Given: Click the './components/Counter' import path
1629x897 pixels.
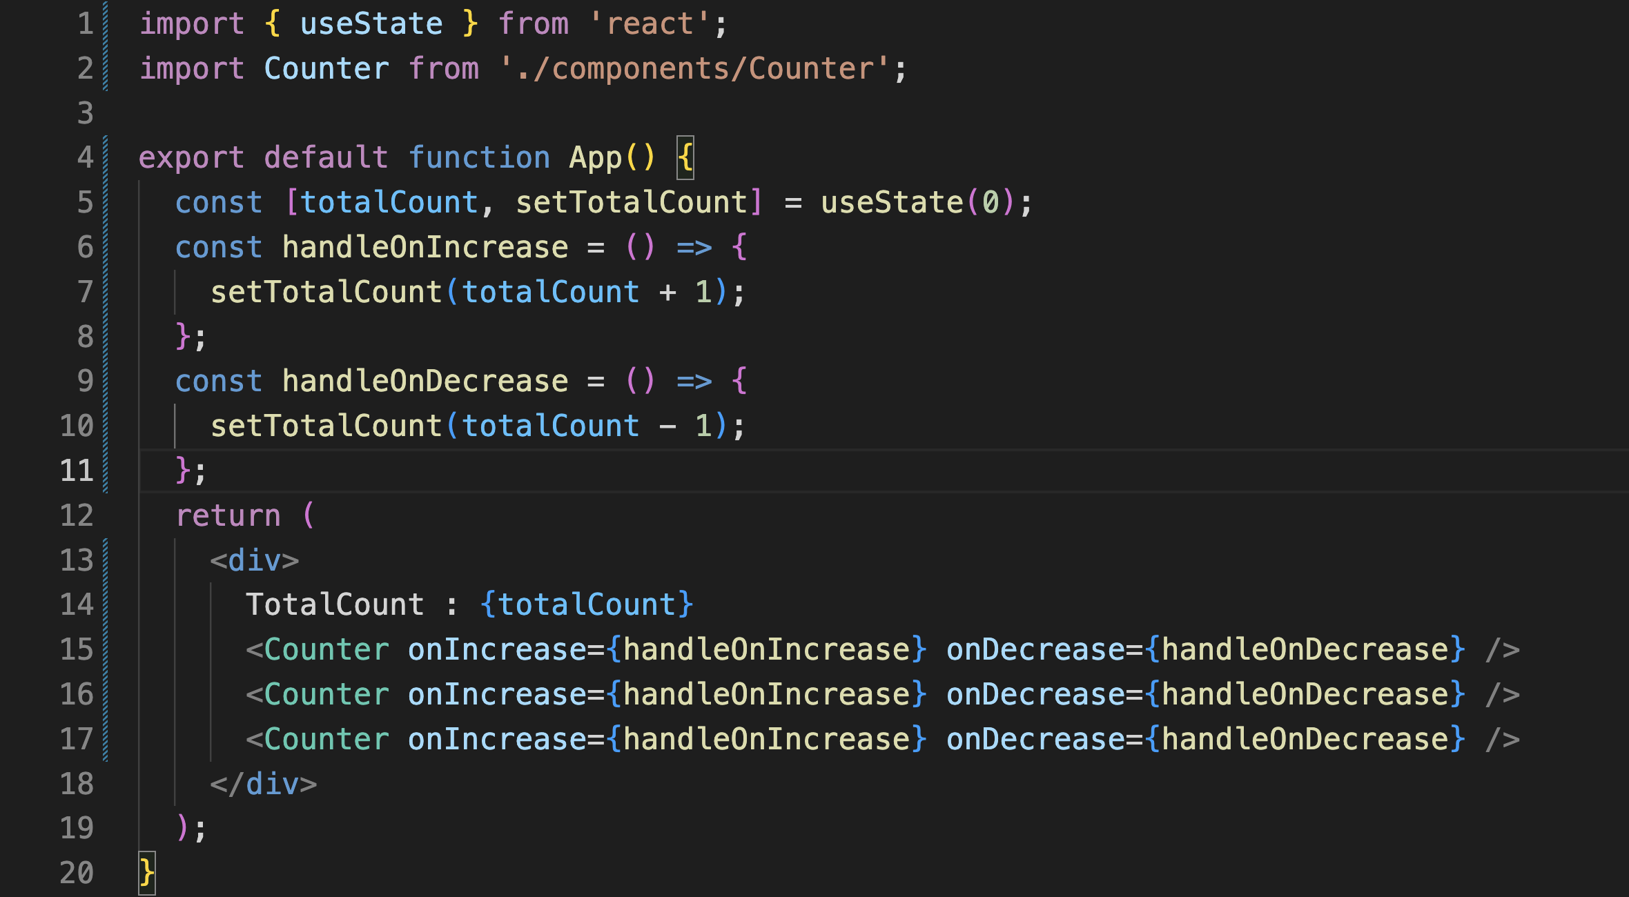Looking at the screenshot, I should pos(694,69).
